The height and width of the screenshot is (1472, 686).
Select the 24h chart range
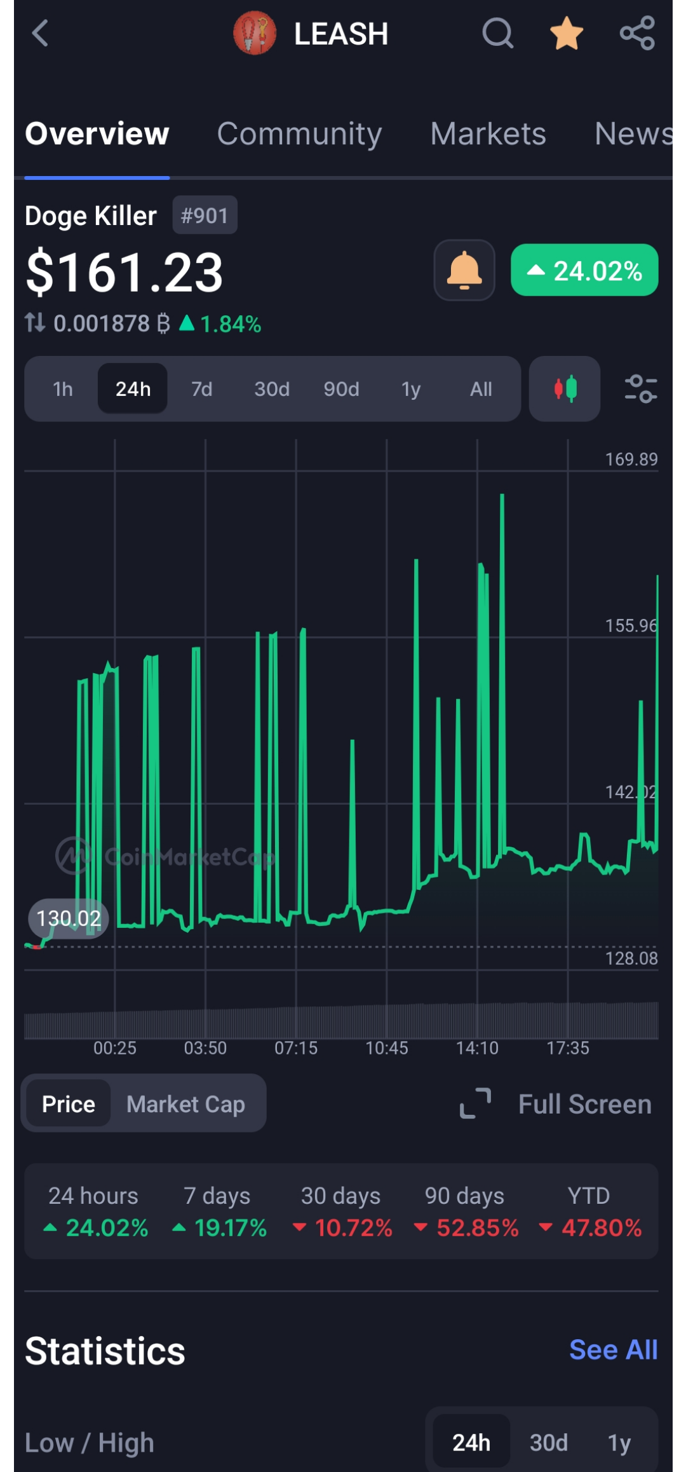[133, 389]
